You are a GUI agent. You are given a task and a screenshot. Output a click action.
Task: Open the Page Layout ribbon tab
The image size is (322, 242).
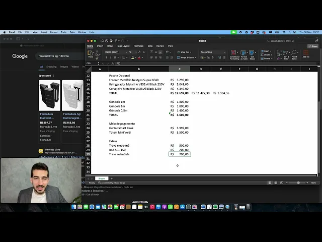coord(123,46)
